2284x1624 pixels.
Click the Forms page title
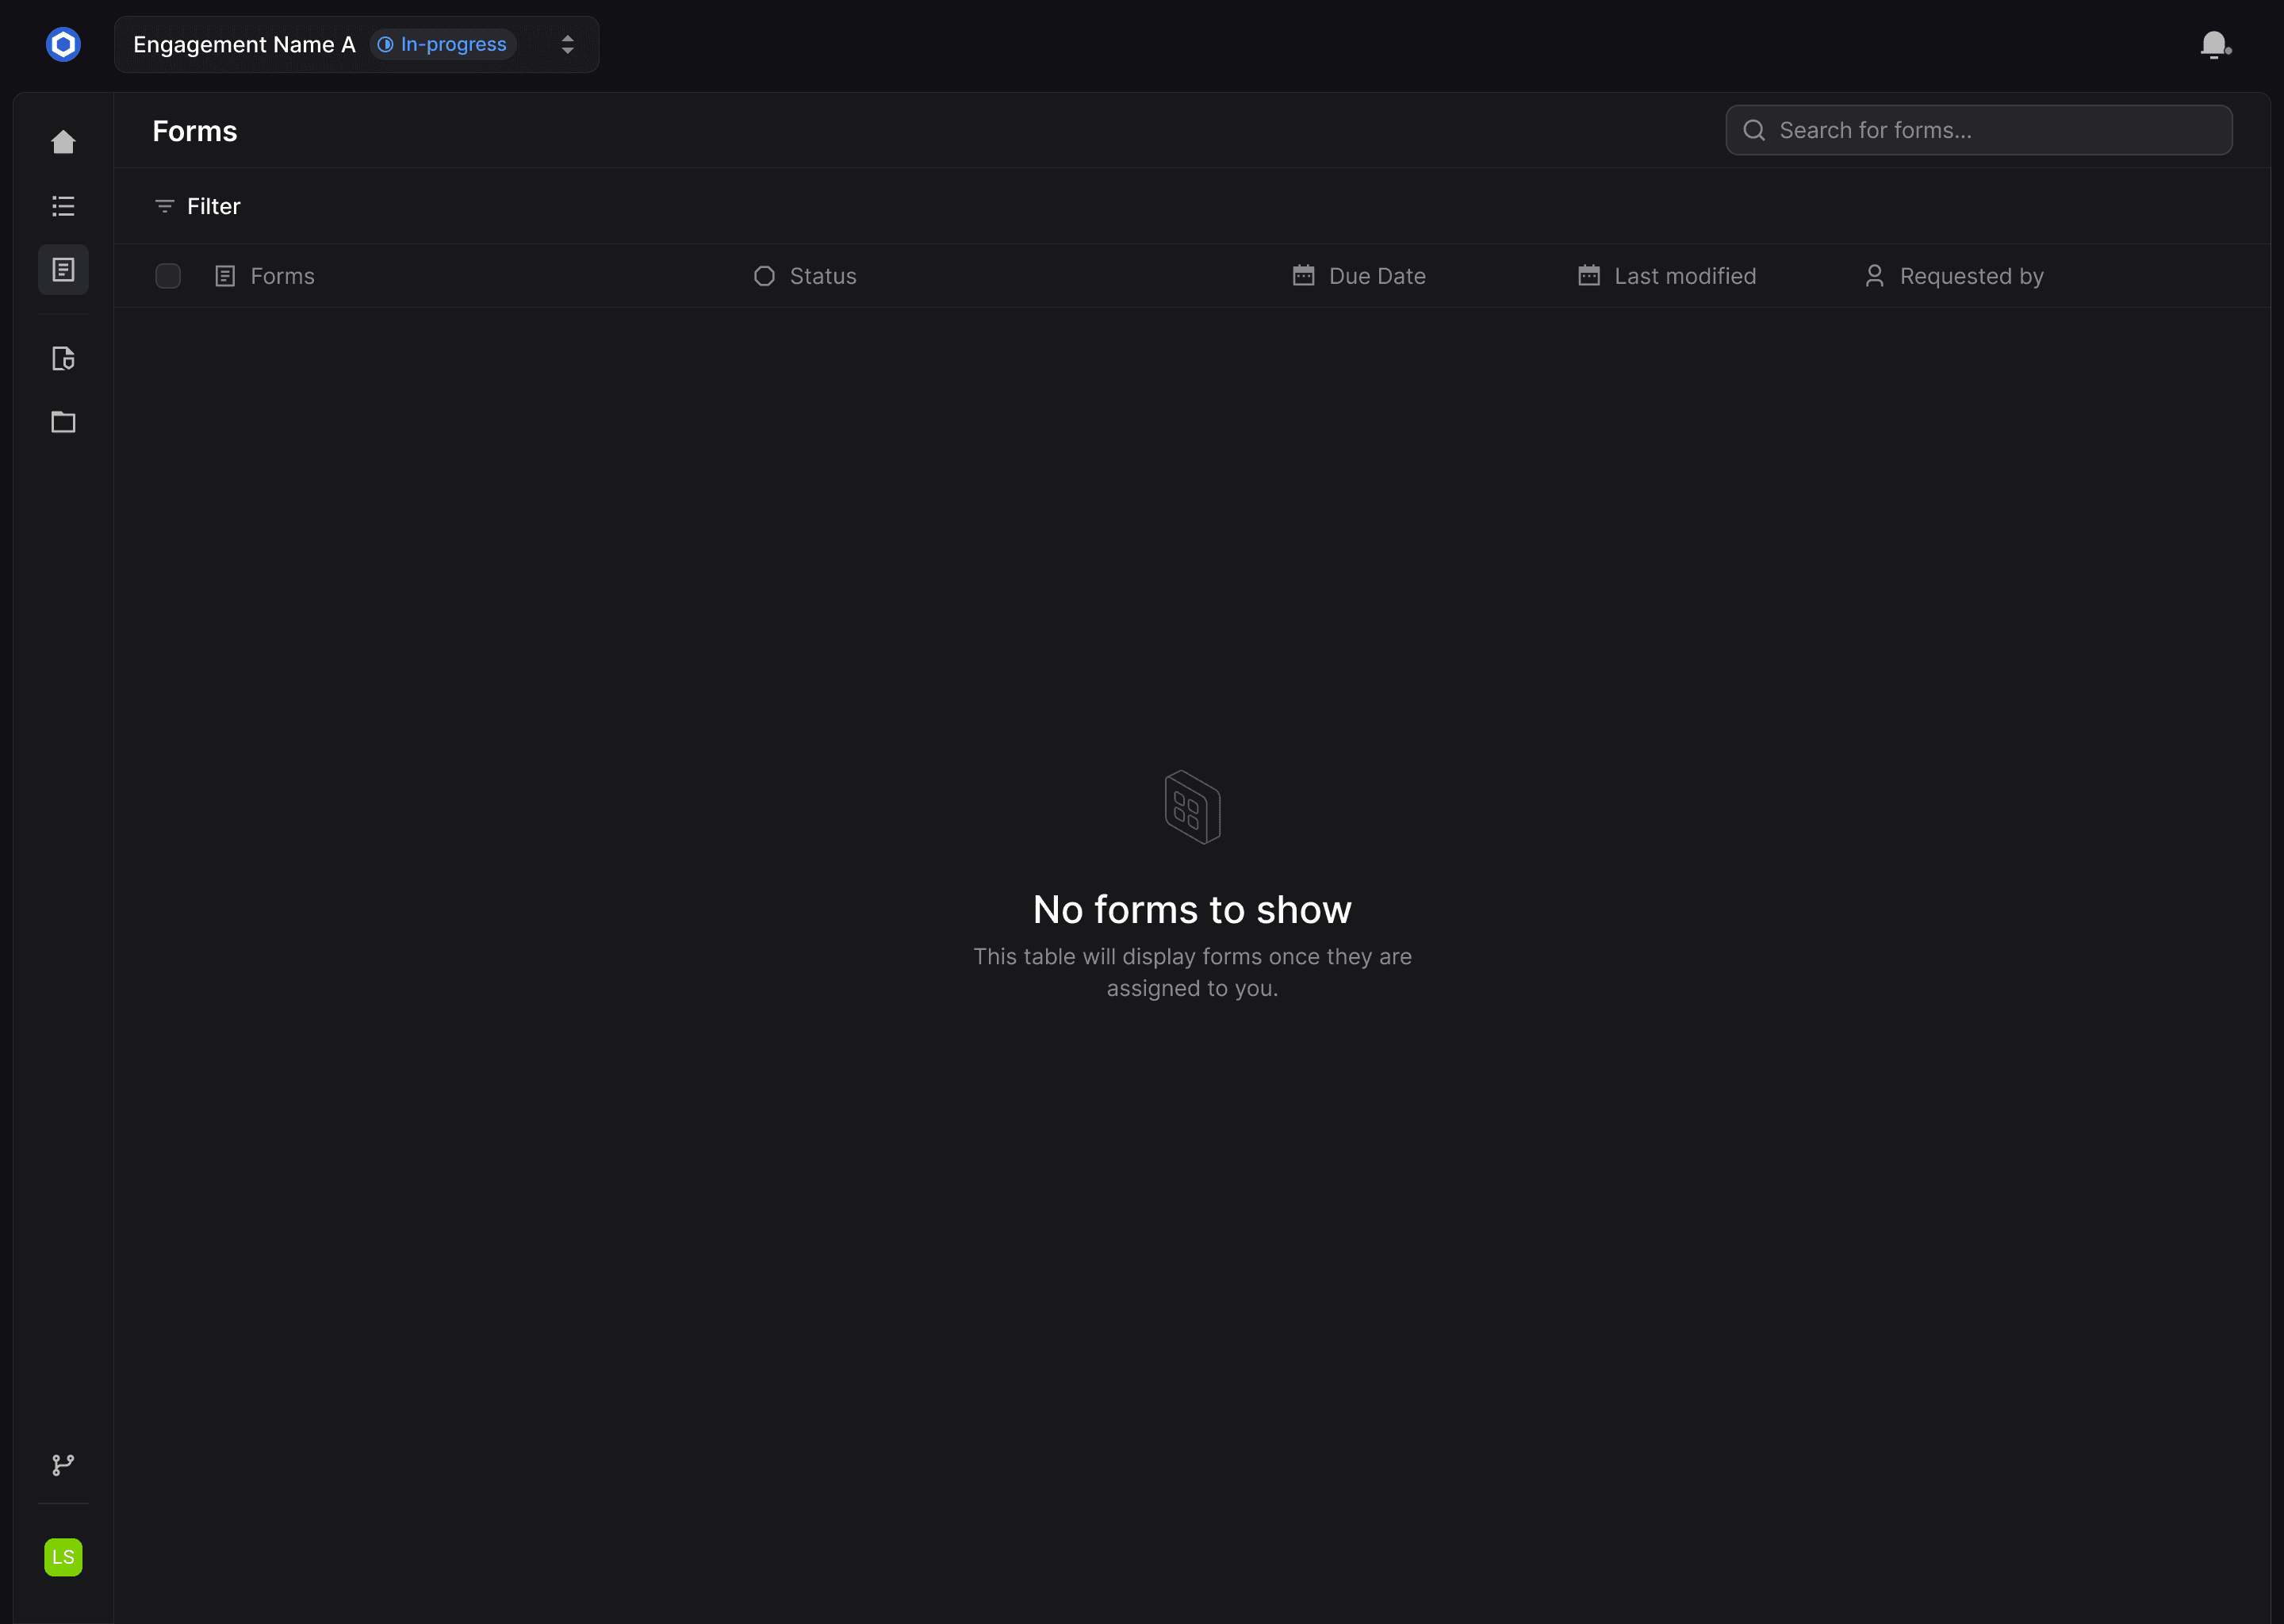[x=195, y=131]
